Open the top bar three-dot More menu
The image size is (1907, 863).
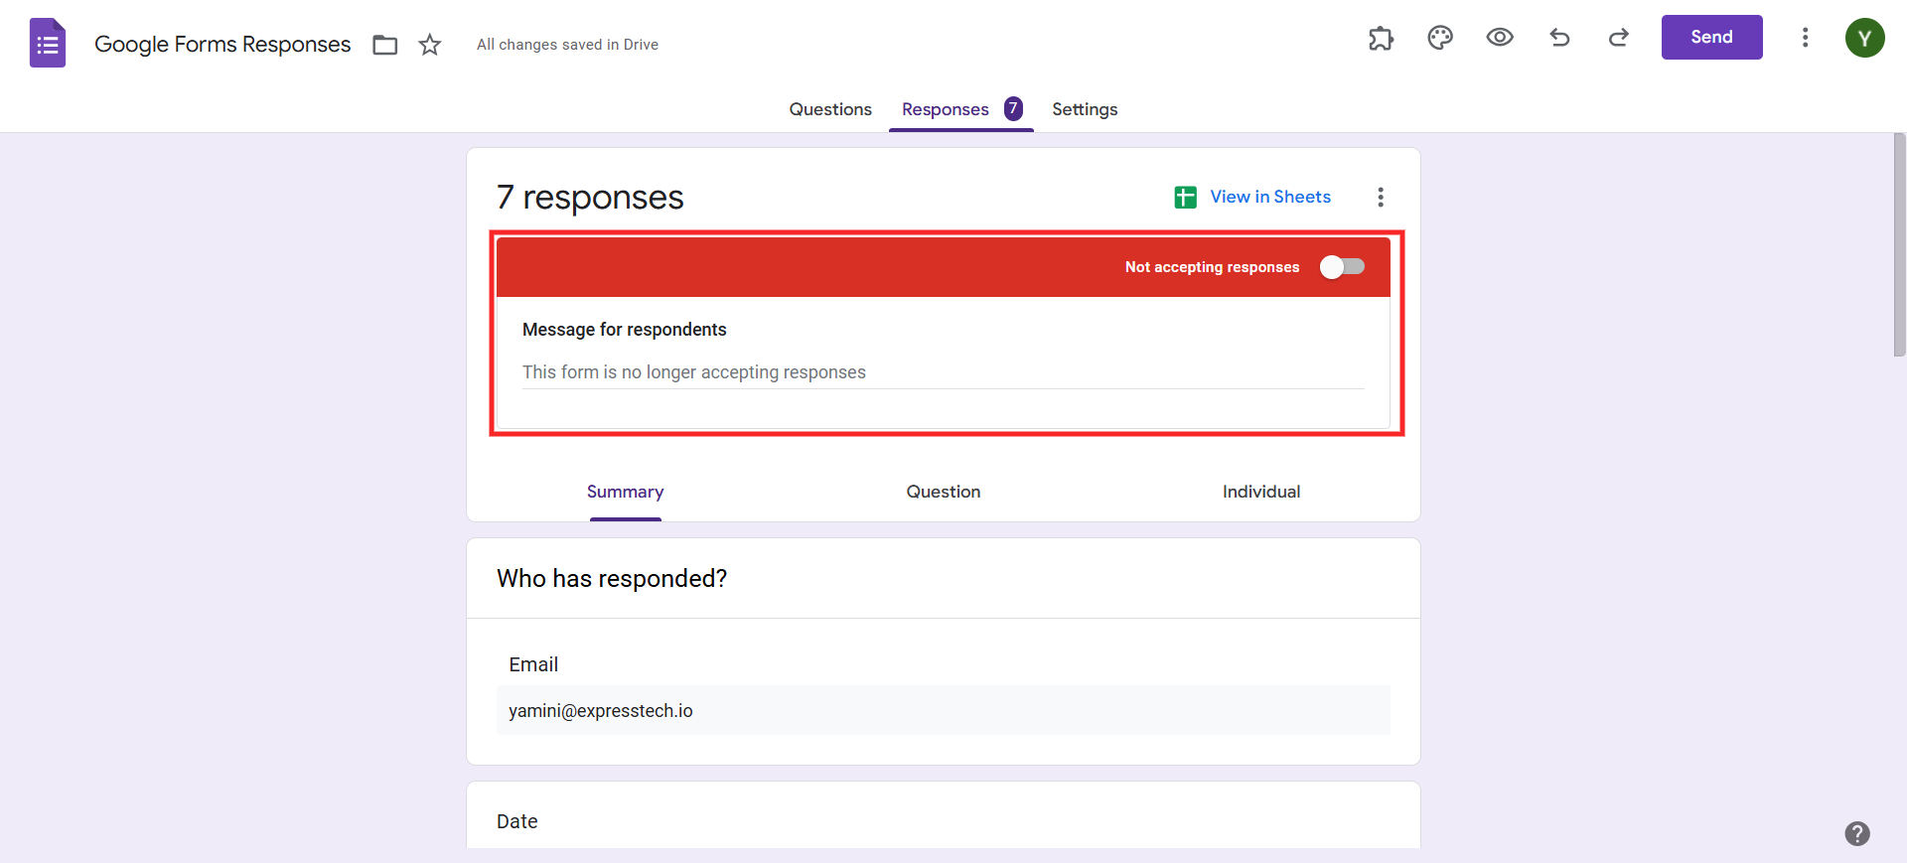click(1805, 38)
